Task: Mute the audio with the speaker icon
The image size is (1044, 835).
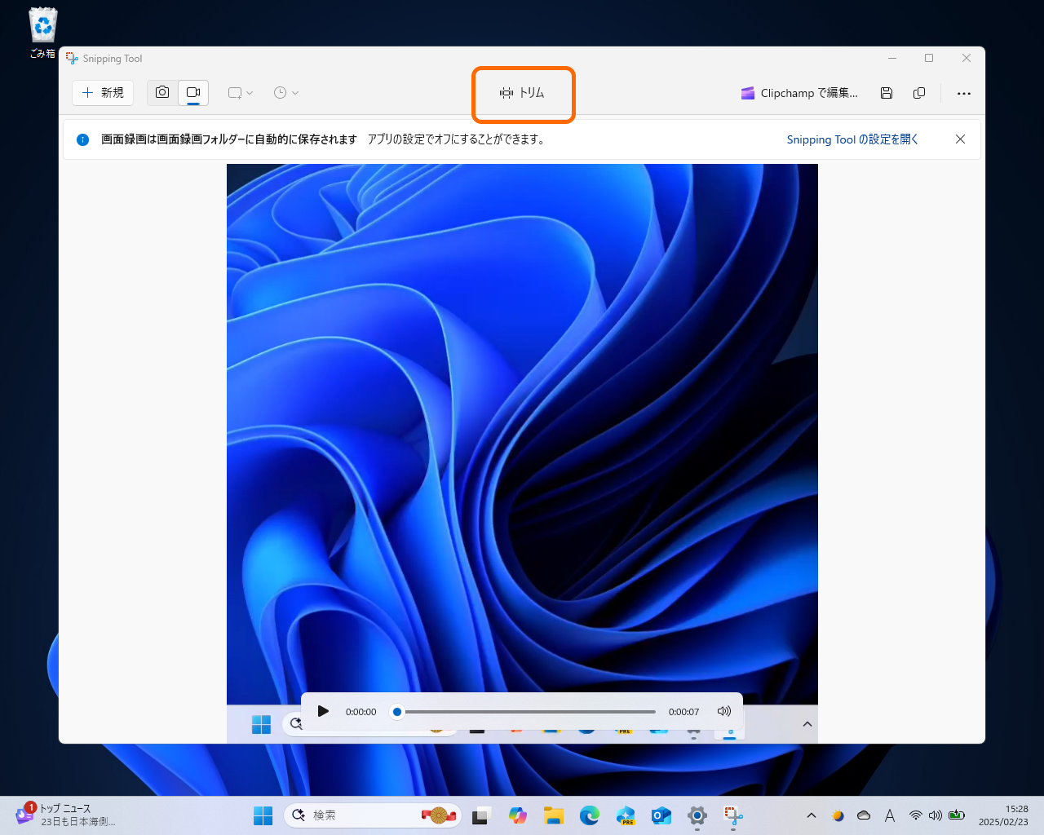Action: (723, 711)
